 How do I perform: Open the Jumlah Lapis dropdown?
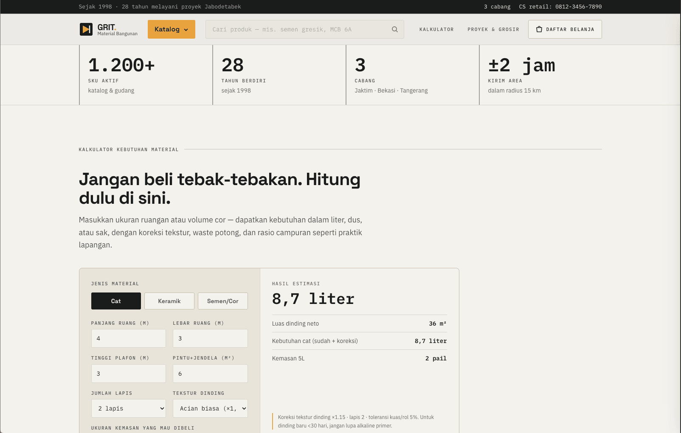tap(129, 408)
